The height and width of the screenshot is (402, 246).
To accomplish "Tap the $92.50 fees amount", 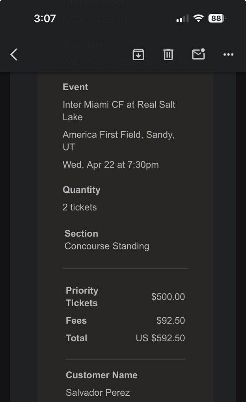I will pyautogui.click(x=170, y=321).
